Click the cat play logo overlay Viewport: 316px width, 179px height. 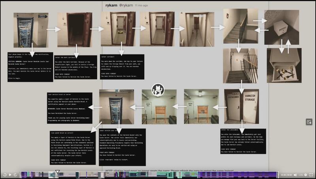click(158, 90)
